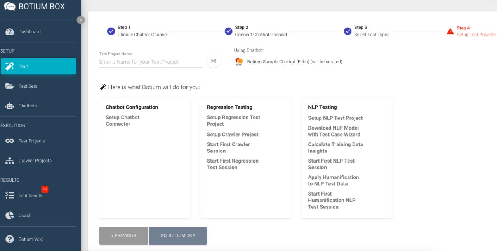Select Step 3 Select Test Types
This screenshot has width=497, height=251.
(348, 31)
